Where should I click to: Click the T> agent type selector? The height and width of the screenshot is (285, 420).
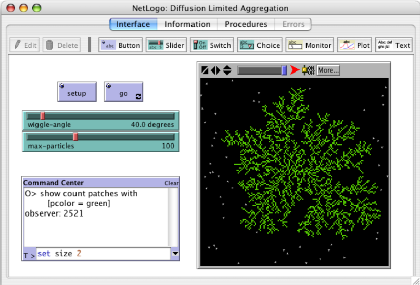(x=29, y=255)
